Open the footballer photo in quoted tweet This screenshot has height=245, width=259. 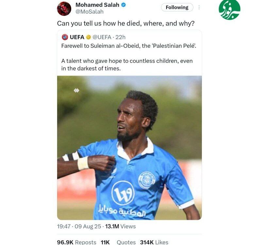tap(129, 148)
